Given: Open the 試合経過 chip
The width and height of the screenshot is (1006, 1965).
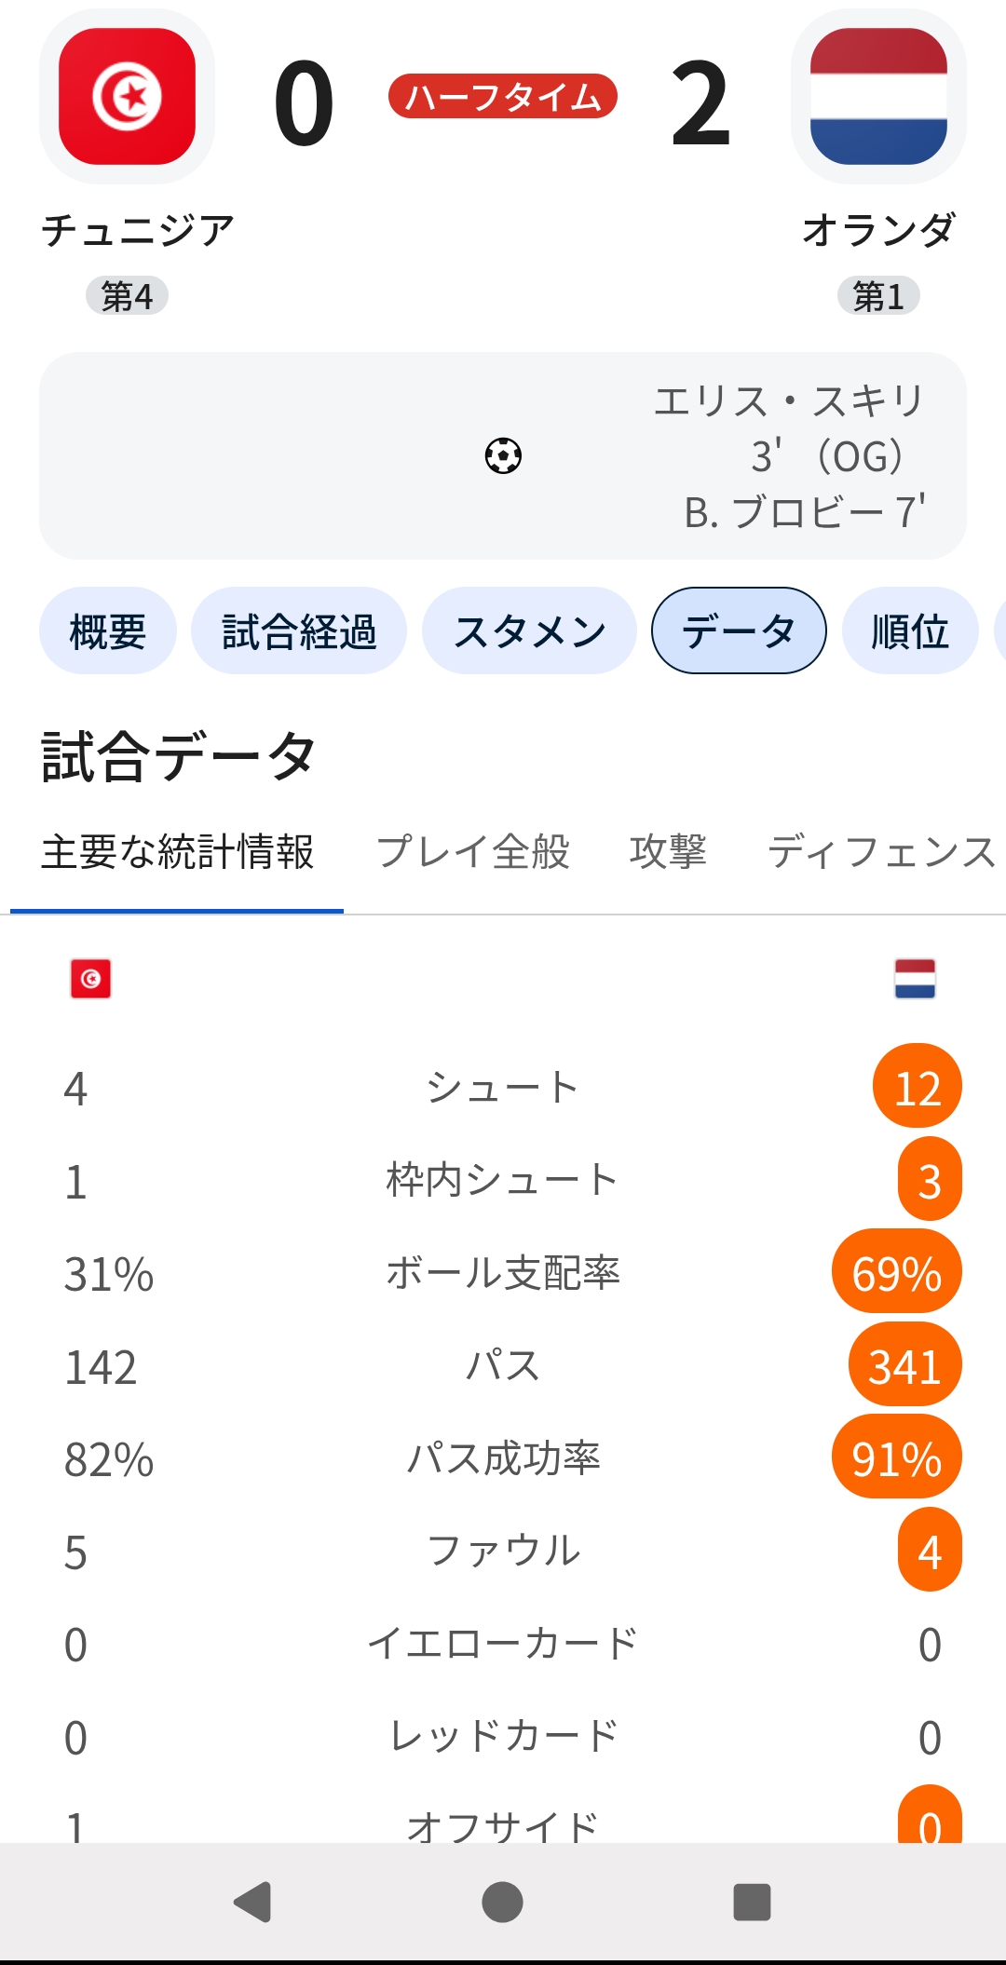Looking at the screenshot, I should 299,630.
